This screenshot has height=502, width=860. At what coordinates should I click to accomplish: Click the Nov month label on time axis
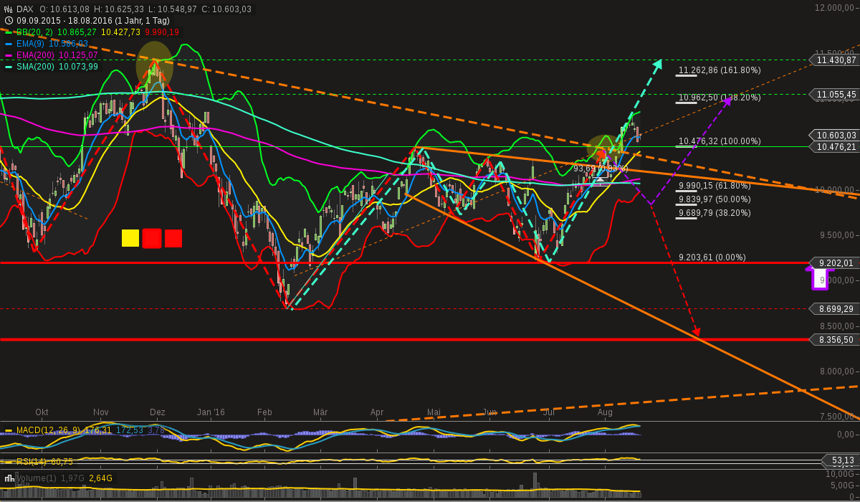tap(101, 412)
